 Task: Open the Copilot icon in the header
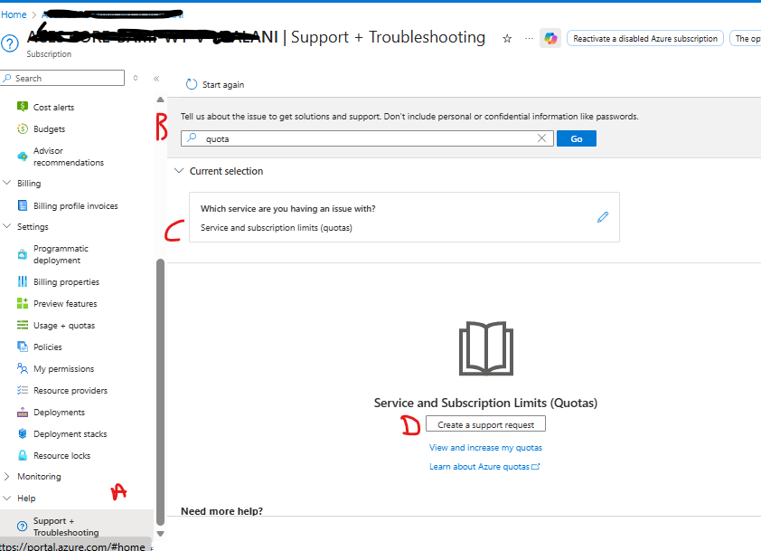pos(550,38)
